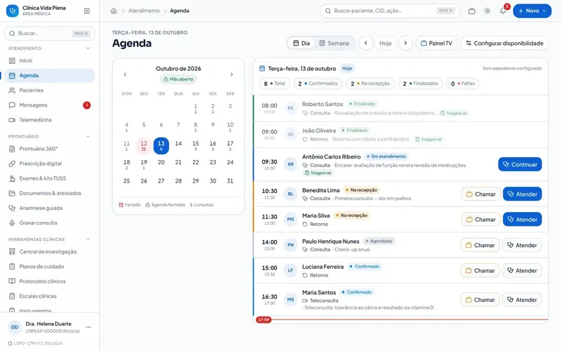
Task: Click the RS avatar of Roberto Santos
Action: 290,108
